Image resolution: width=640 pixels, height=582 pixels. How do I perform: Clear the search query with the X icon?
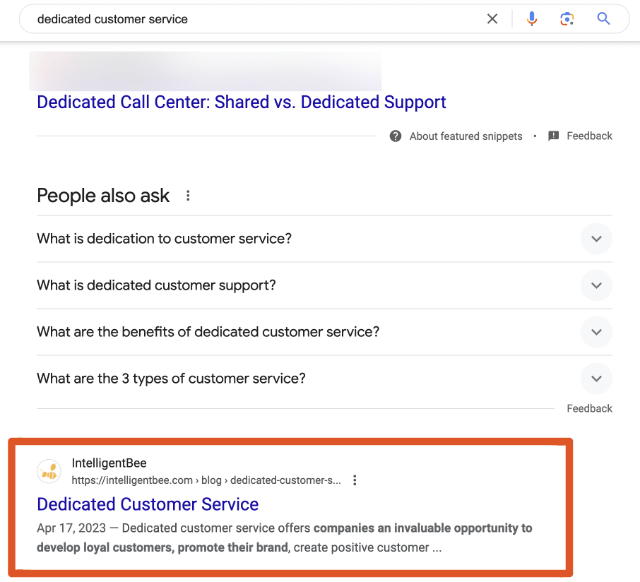pos(492,19)
